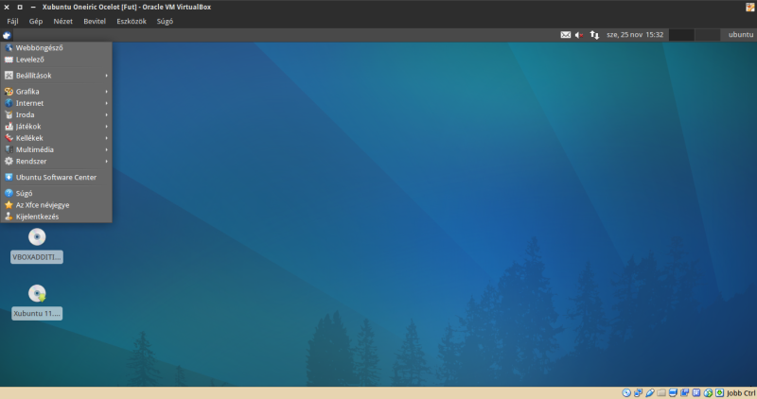
Task: Click the USB devices status bar icon
Action: (x=649, y=392)
